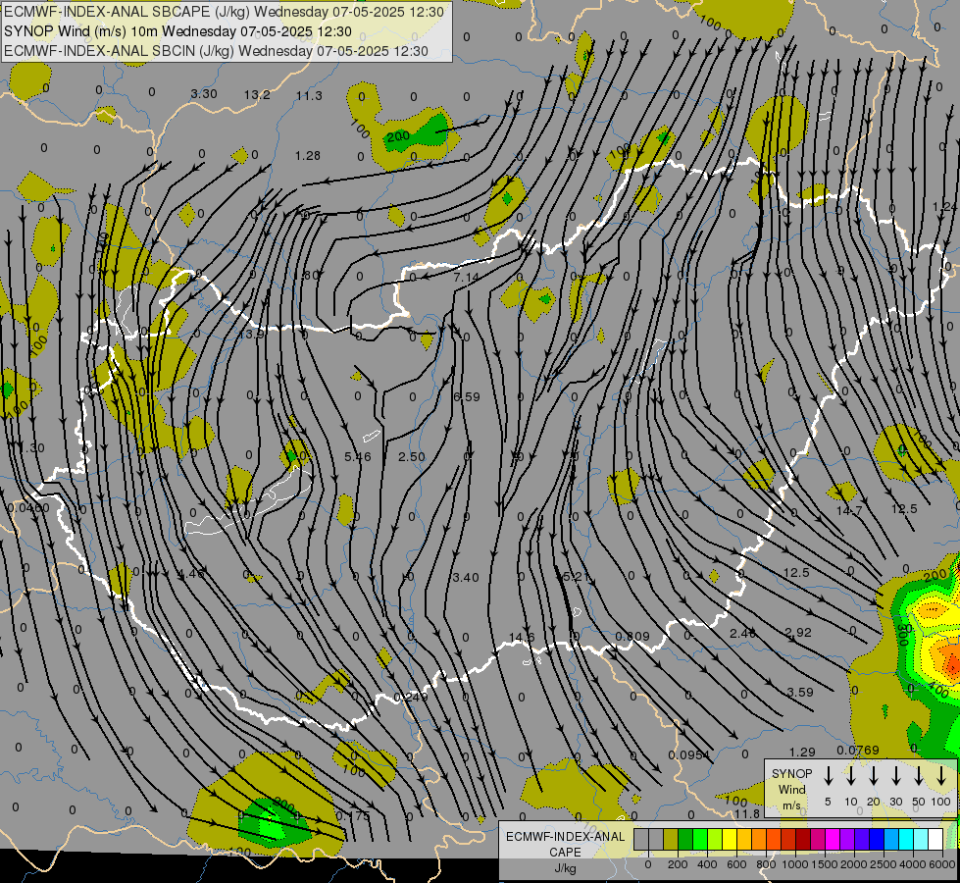
Task: Click the 1.46 value on the map
Action: [191, 574]
